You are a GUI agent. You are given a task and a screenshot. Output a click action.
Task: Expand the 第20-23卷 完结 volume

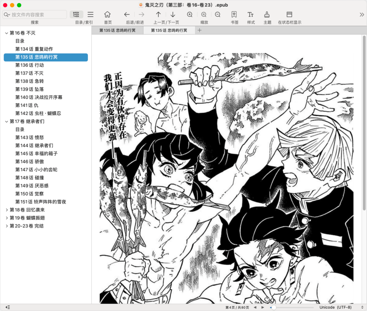coord(7,226)
